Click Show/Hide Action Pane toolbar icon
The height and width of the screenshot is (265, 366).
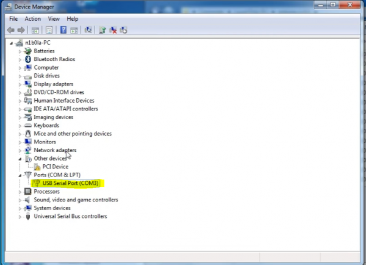(x=74, y=30)
